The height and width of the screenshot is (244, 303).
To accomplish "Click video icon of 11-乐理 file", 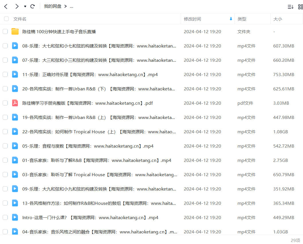I will click(x=15, y=74).
